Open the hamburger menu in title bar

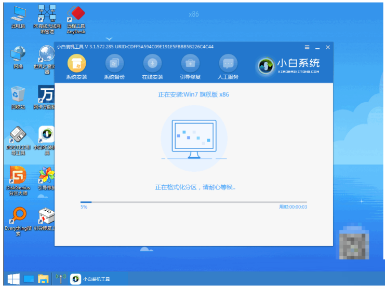[x=307, y=47]
